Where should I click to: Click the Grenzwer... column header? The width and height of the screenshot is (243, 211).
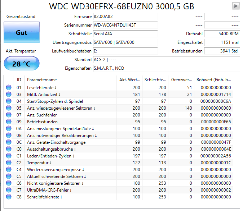(181, 80)
